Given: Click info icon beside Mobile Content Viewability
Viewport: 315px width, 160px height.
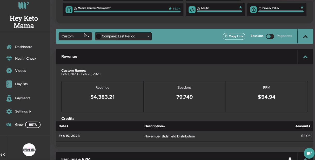Looking at the screenshot, I should tap(75, 9).
